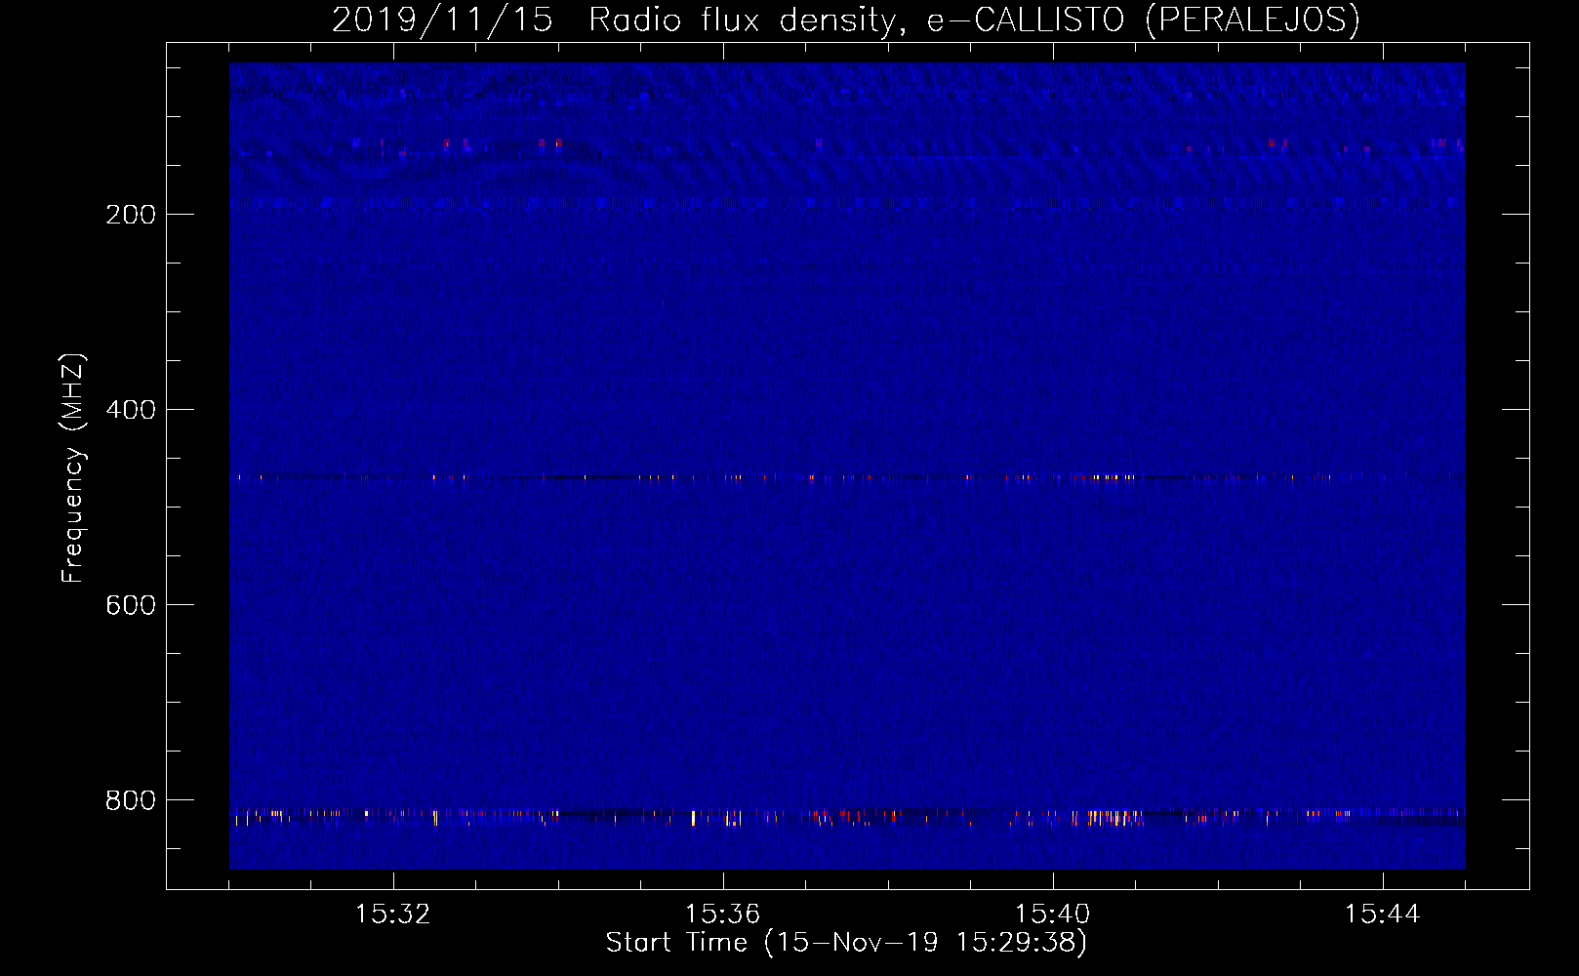Click the plot title mentioning e-CALLISTO (PERALEJOS)

coord(846,20)
